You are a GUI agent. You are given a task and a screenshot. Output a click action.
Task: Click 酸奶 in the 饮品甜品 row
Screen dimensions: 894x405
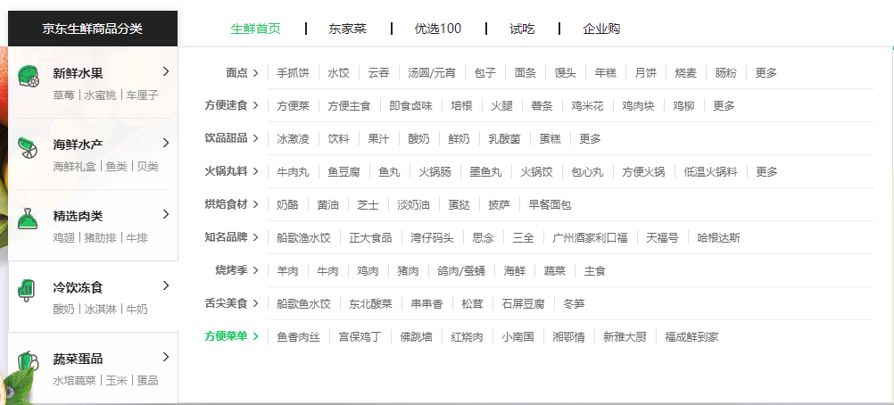tap(418, 139)
